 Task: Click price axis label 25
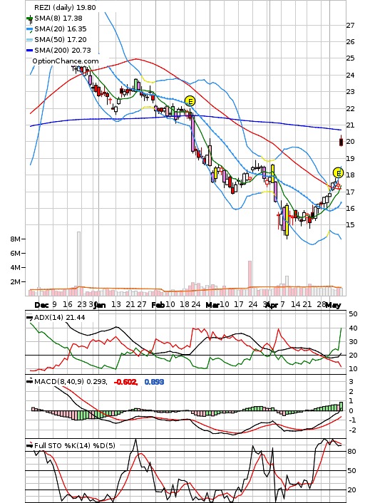click(350, 58)
